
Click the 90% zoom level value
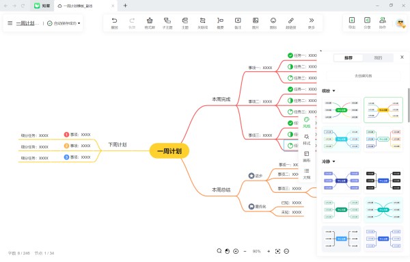click(x=256, y=251)
